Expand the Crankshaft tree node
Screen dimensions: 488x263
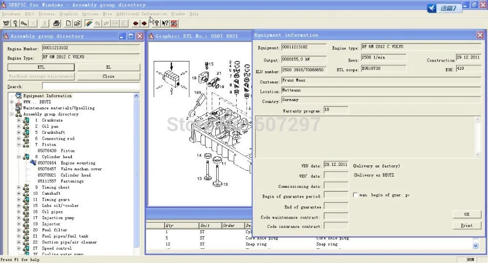coord(19,132)
